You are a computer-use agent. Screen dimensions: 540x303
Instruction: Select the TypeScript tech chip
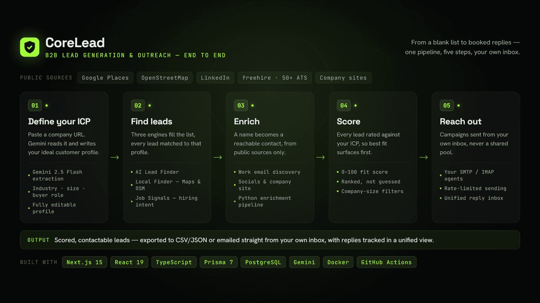[x=174, y=262]
